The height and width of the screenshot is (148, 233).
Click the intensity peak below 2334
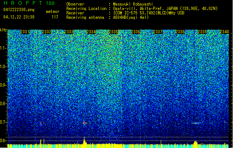84,141
